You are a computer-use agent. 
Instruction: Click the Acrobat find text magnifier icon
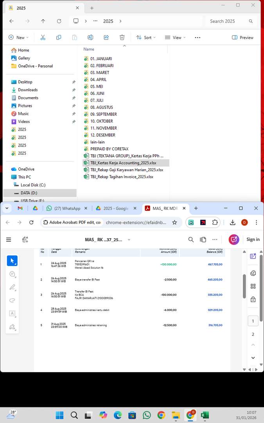(x=191, y=240)
